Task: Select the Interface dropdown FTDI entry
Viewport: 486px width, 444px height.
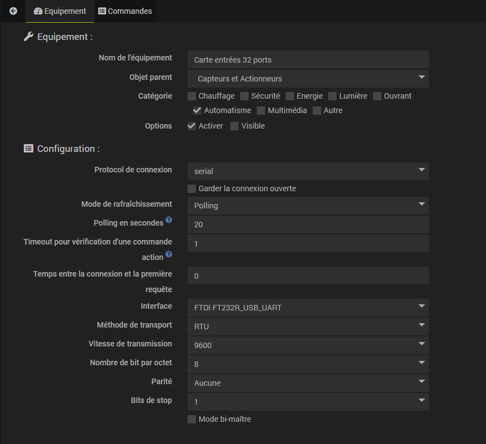Action: pyautogui.click(x=308, y=308)
